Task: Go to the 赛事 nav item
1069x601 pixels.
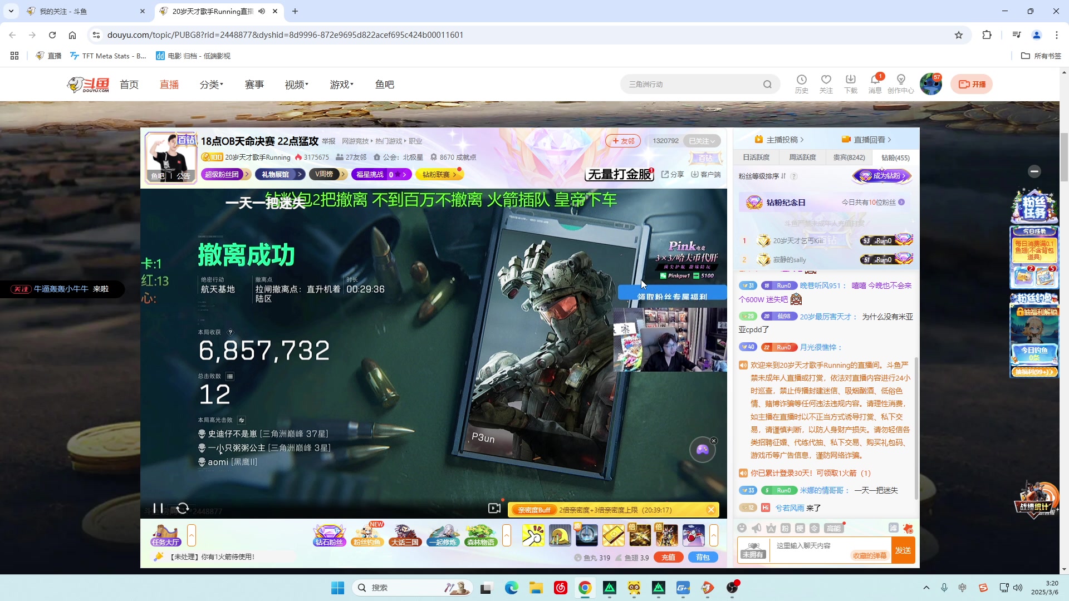Action: click(254, 85)
